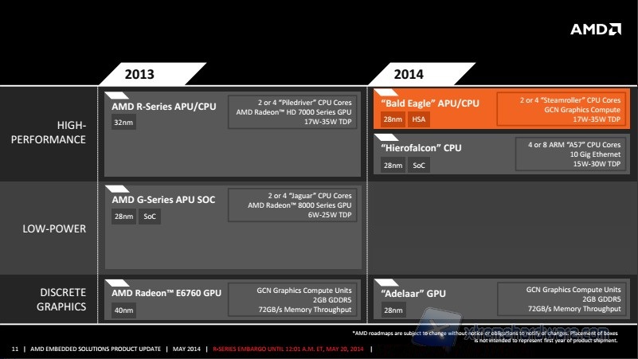This screenshot has width=638, height=359.
Task: Click the AMD G-Series APU SOC title
Action: point(162,200)
